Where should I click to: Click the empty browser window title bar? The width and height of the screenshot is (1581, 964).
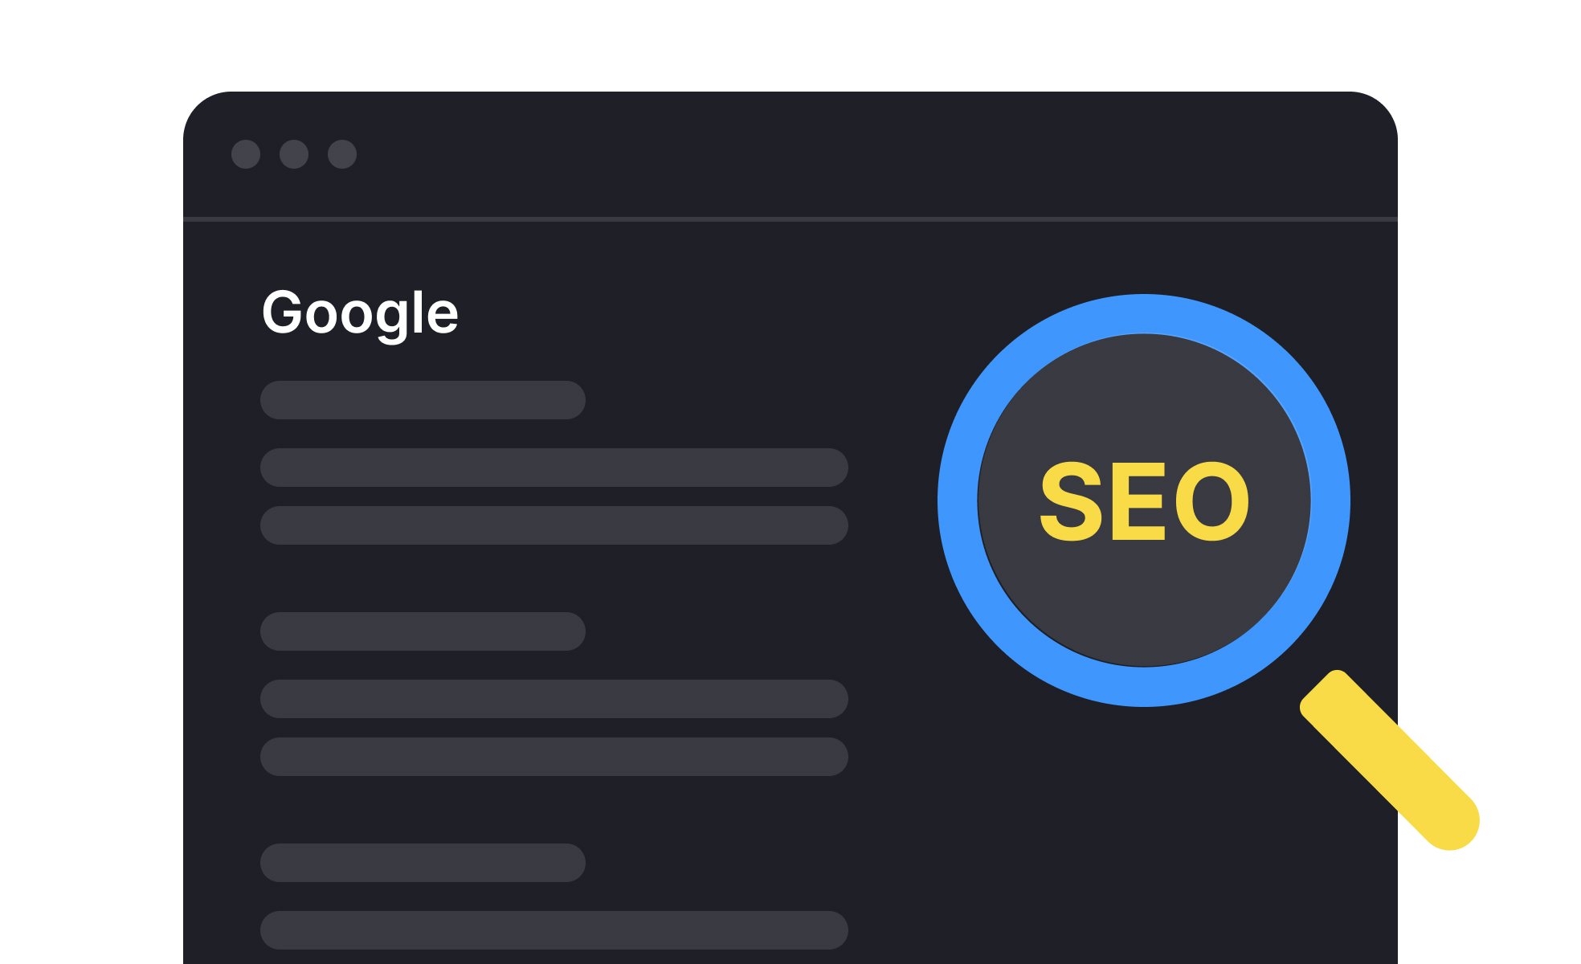coord(803,154)
